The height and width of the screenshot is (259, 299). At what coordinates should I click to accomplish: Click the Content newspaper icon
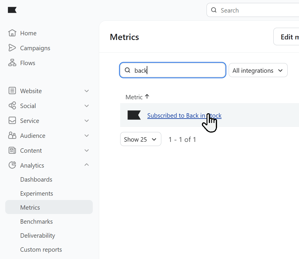point(12,150)
